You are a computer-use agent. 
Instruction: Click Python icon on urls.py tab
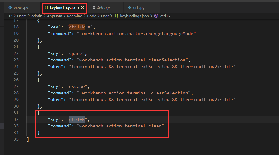[129, 7]
